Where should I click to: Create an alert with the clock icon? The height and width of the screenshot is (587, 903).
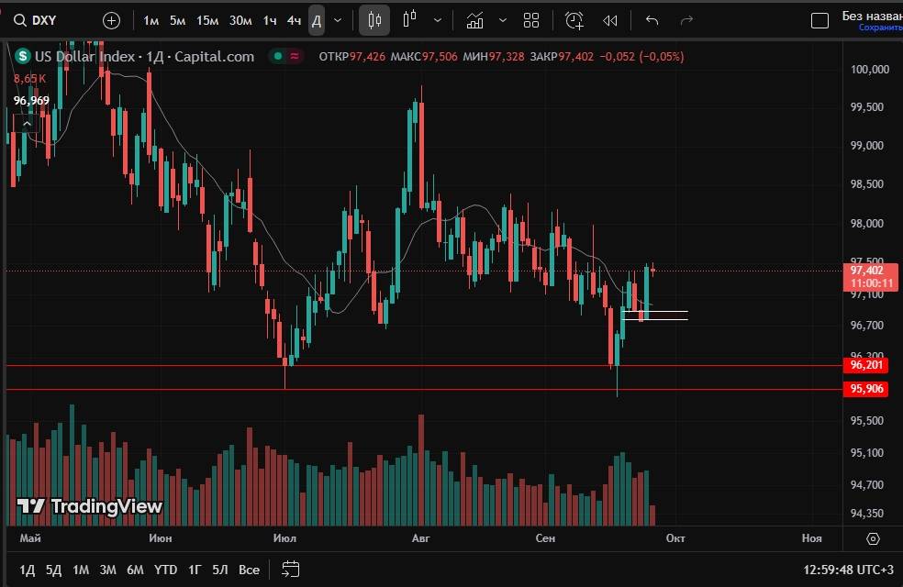574,20
